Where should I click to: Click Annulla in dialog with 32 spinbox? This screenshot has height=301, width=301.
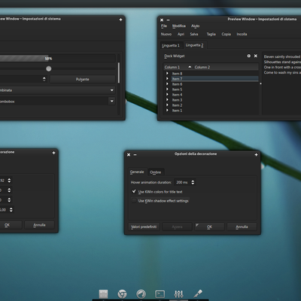pos(39,225)
